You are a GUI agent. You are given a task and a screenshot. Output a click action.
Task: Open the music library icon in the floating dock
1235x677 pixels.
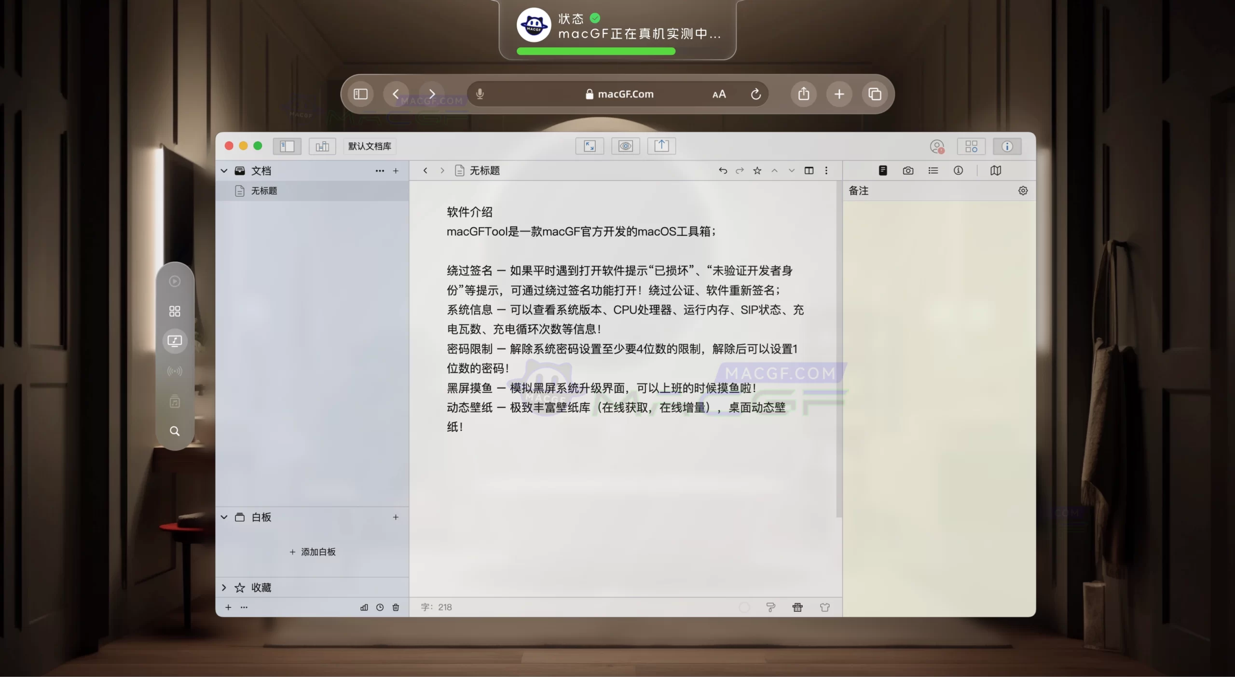(x=175, y=402)
